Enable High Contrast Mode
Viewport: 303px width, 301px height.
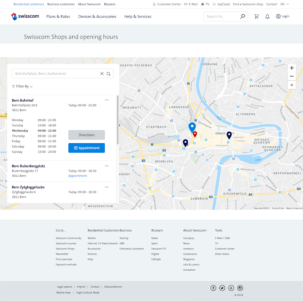pyautogui.click(x=88, y=293)
